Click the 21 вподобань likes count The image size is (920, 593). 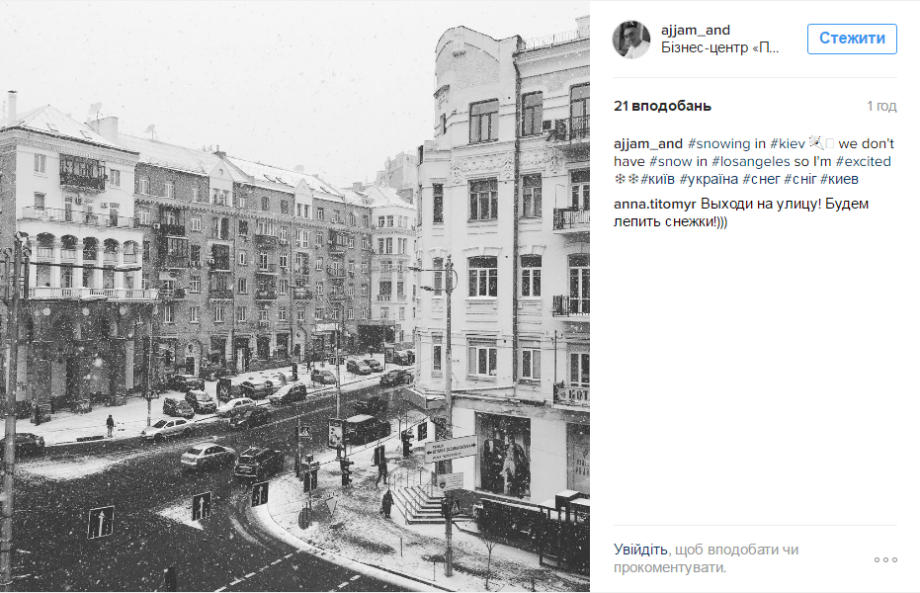[x=662, y=106]
